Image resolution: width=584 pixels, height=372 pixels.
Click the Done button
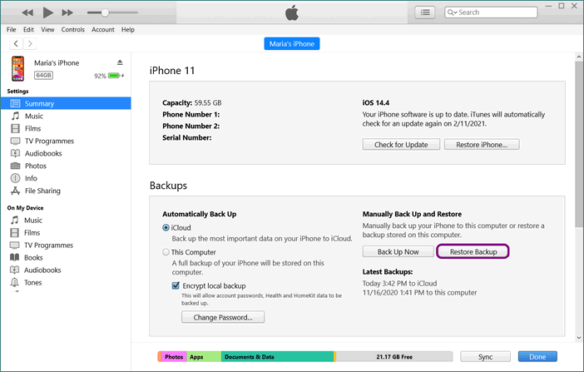click(x=537, y=357)
